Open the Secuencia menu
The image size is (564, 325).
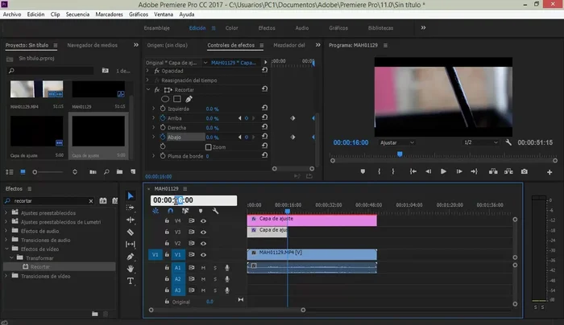(x=77, y=14)
